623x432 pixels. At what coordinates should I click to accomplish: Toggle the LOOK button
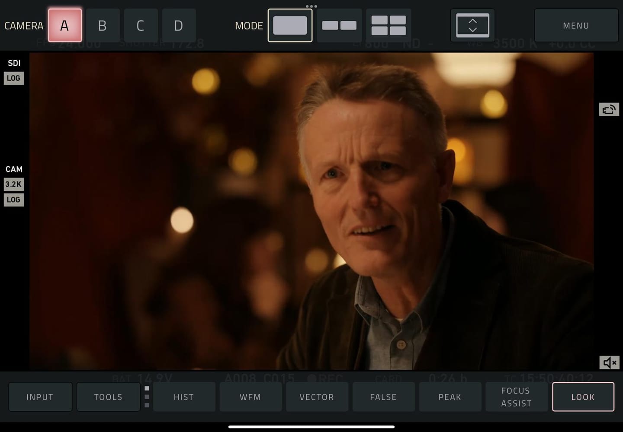coord(583,397)
